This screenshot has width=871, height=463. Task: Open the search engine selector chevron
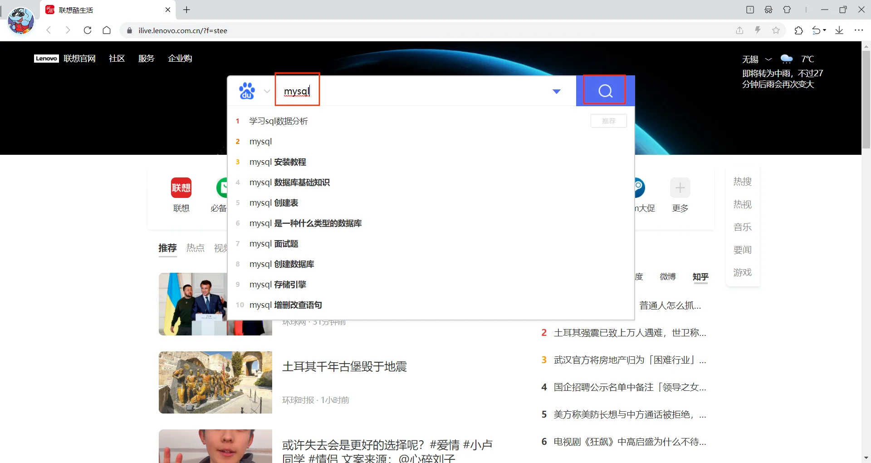267,91
